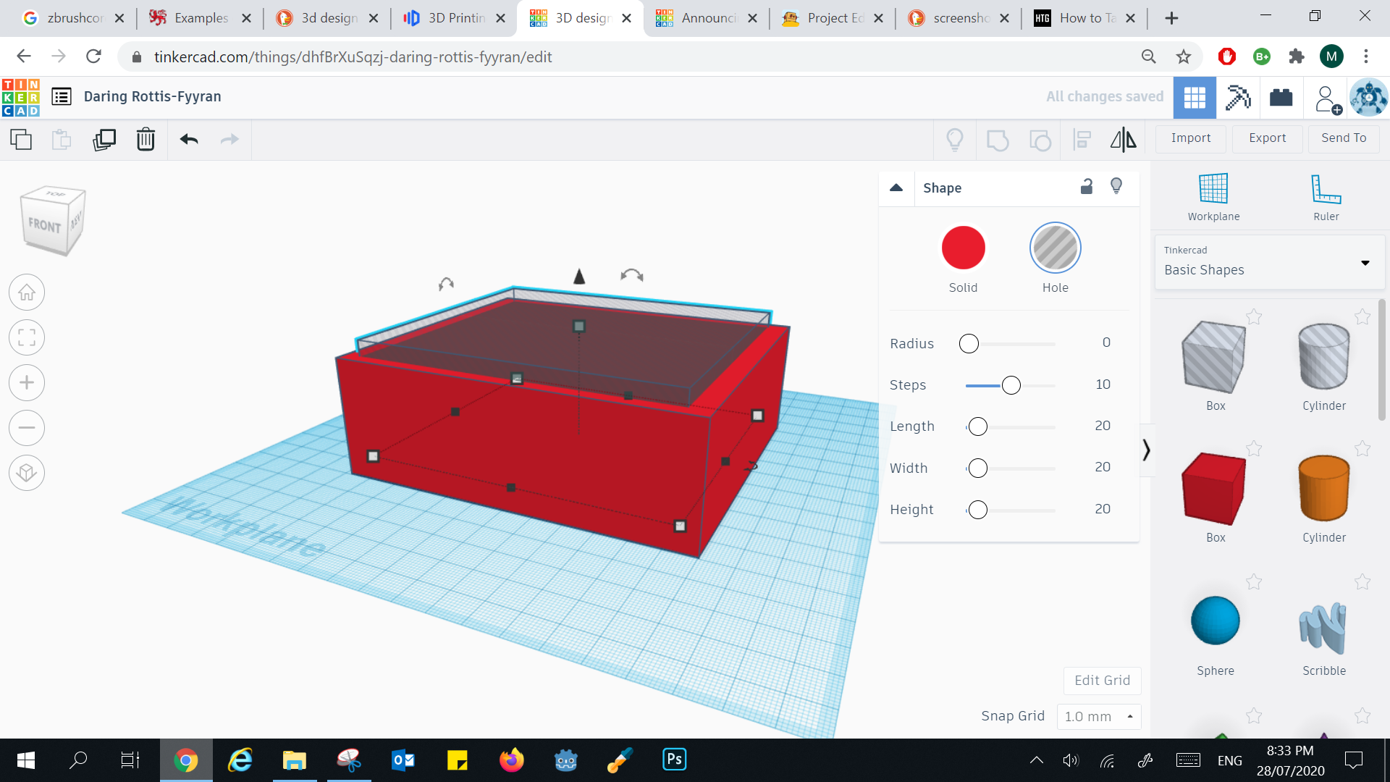Open the Snap Grid value selector

[x=1099, y=716]
